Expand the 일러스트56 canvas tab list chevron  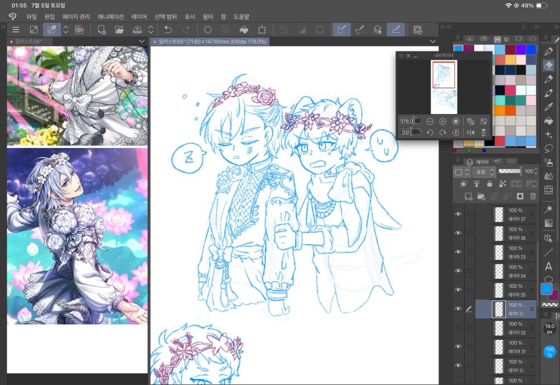(142, 42)
